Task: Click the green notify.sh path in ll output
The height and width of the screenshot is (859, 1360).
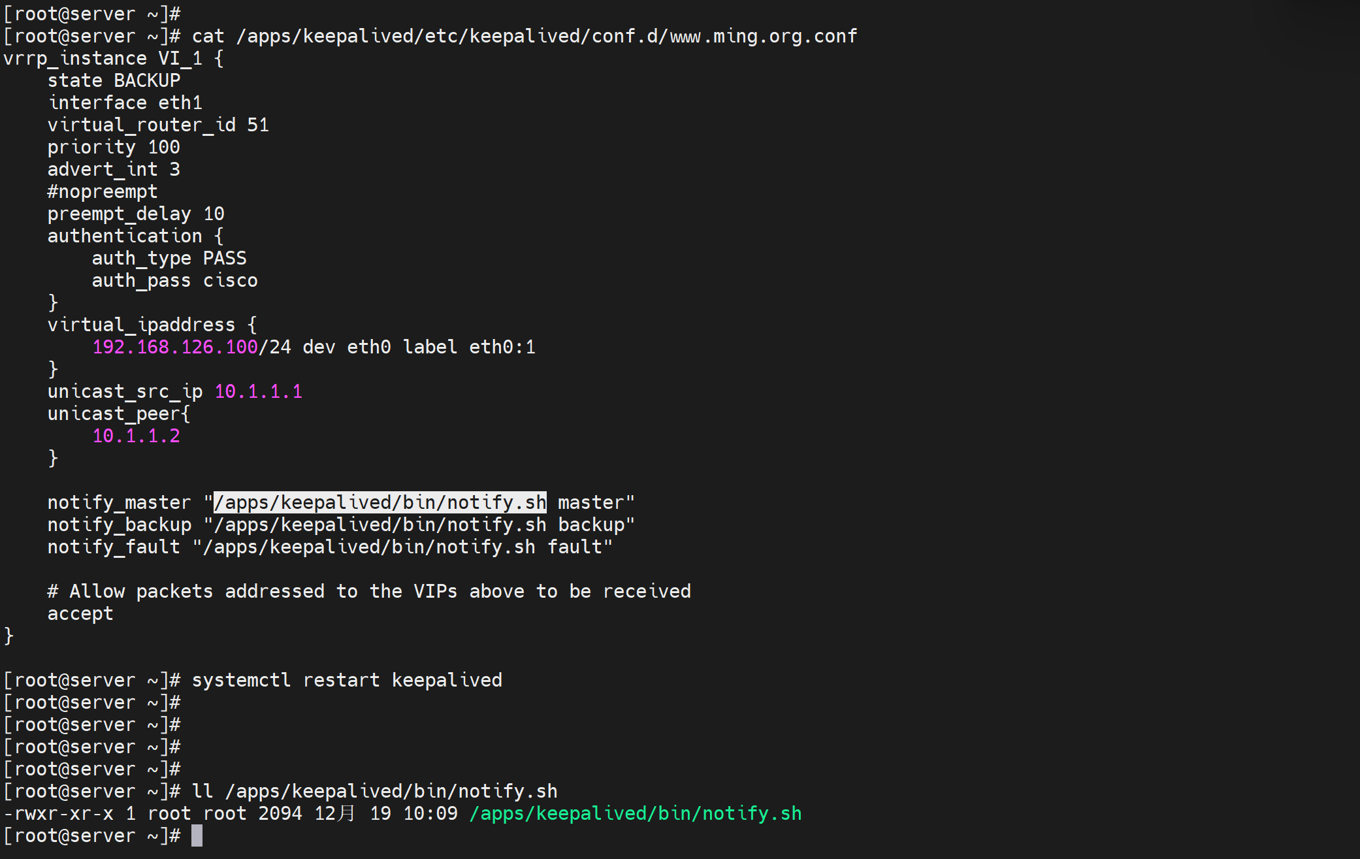Action: [635, 813]
